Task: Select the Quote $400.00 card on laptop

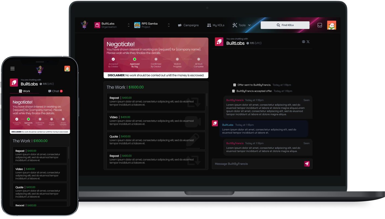Action: pos(156,141)
